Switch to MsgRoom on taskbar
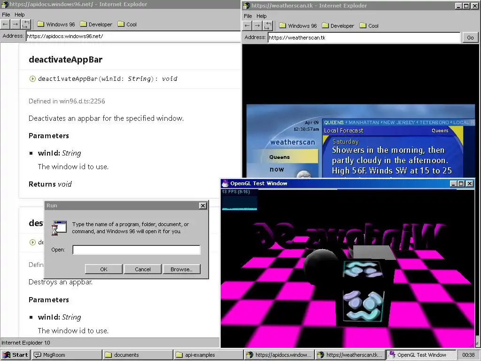481x361 pixels. [x=67, y=355]
